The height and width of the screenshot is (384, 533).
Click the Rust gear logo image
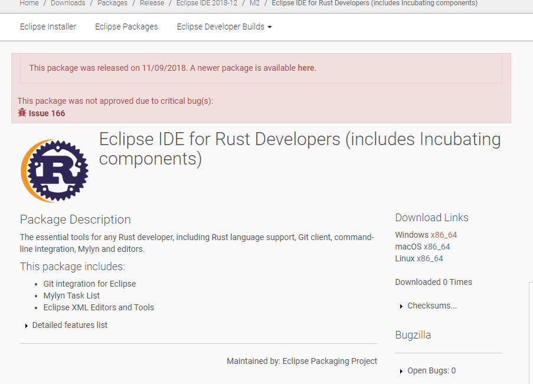tap(54, 170)
